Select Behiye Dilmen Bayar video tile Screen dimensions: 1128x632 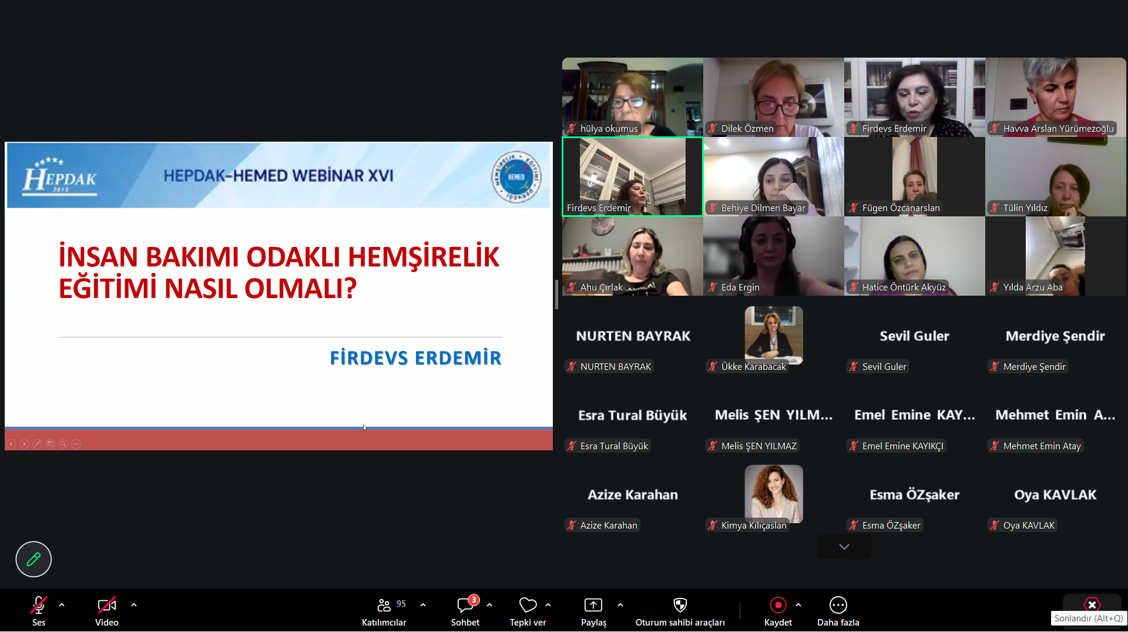click(774, 176)
